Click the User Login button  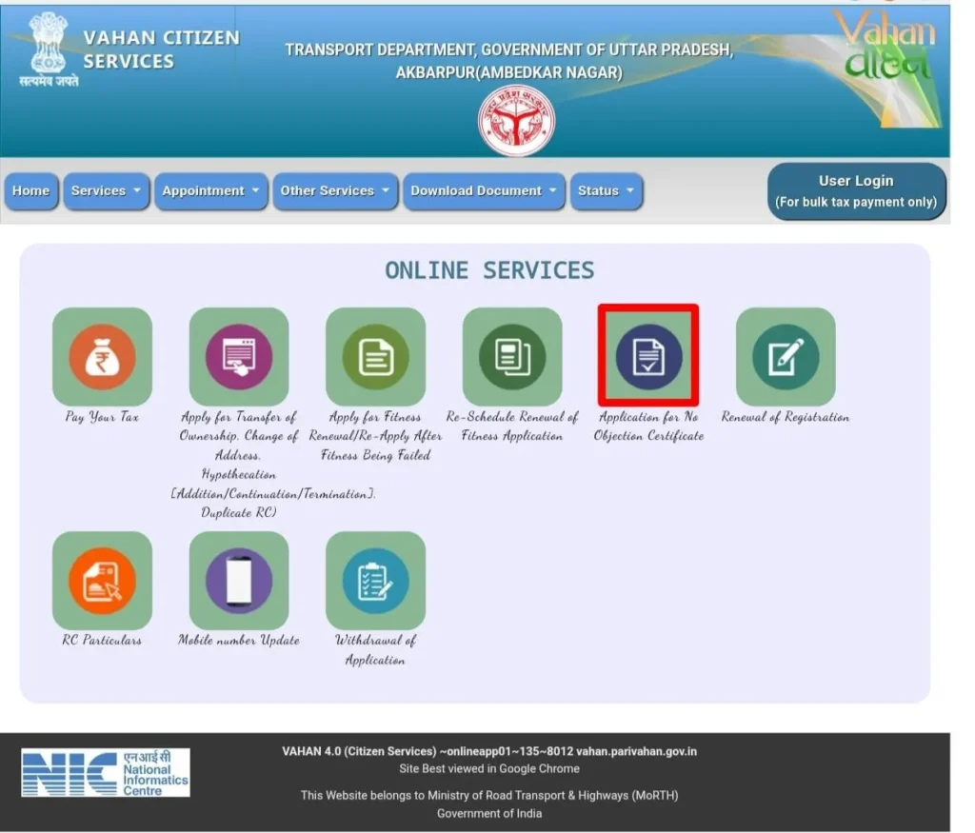(856, 190)
